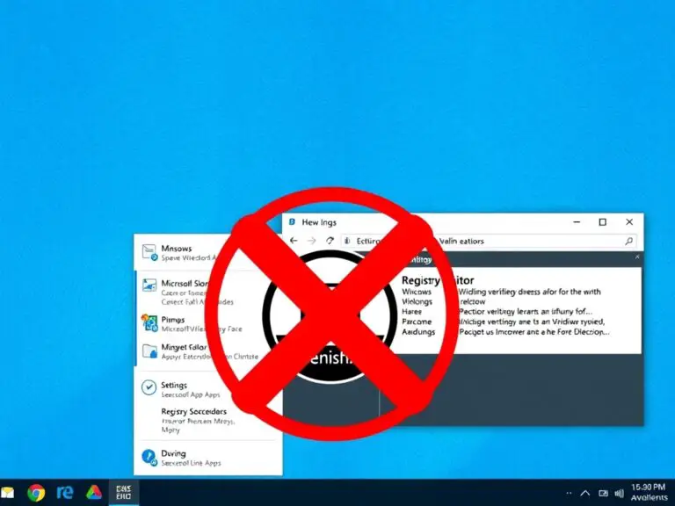Click the back arrow in the window
This screenshot has width=675, height=506.
[294, 241]
